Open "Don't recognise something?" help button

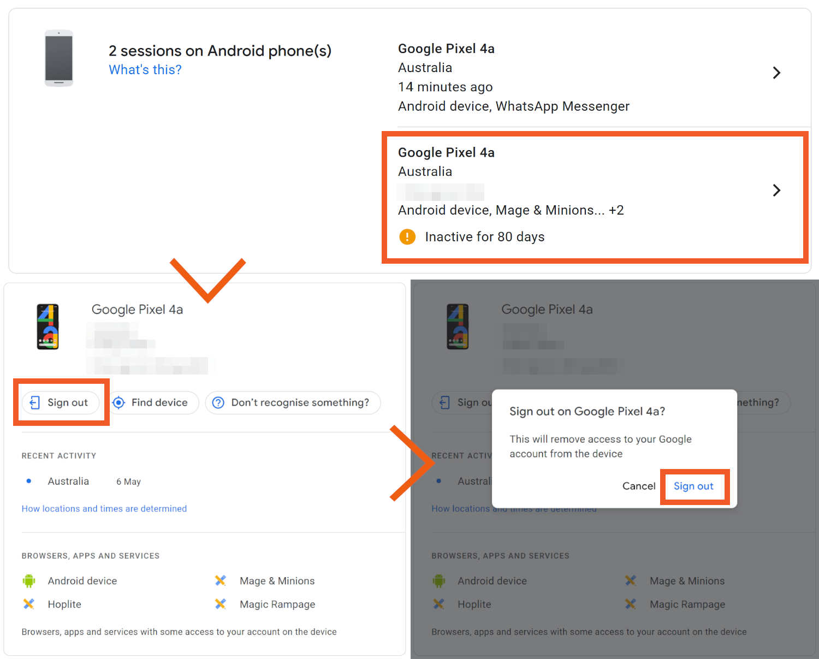pyautogui.click(x=293, y=403)
